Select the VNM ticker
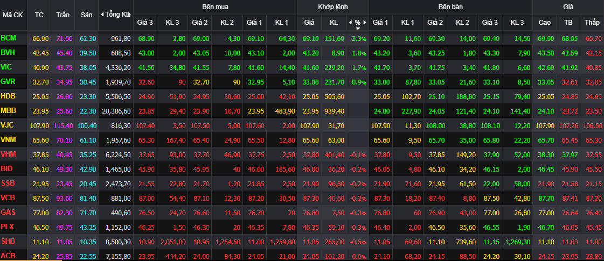The width and height of the screenshot is (604, 261). click(x=9, y=140)
